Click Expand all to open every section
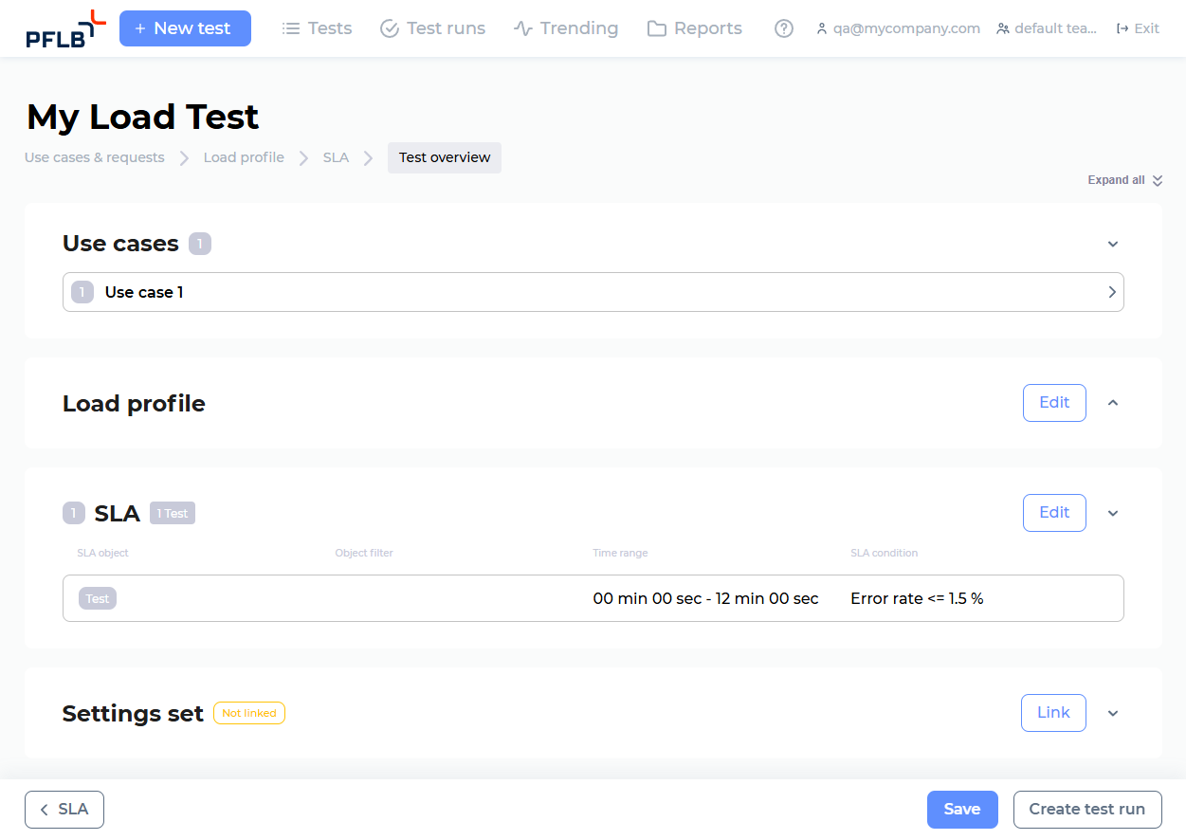1186x840 pixels. [1124, 179]
